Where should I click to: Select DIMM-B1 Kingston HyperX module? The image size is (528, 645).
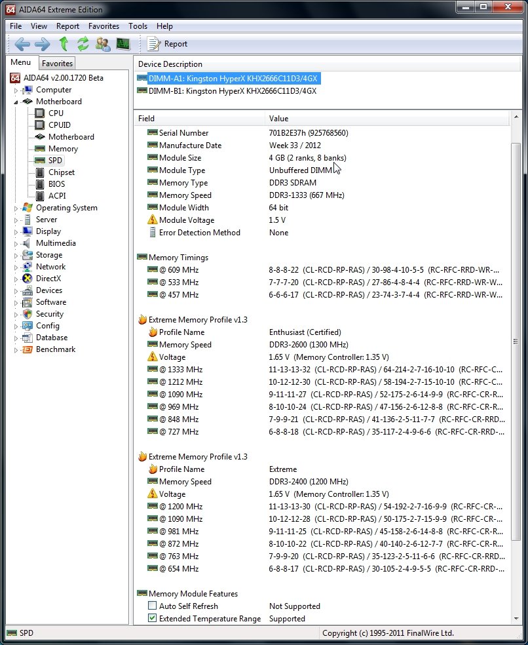point(233,91)
